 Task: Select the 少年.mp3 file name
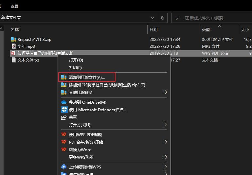pyautogui.click(x=26, y=46)
